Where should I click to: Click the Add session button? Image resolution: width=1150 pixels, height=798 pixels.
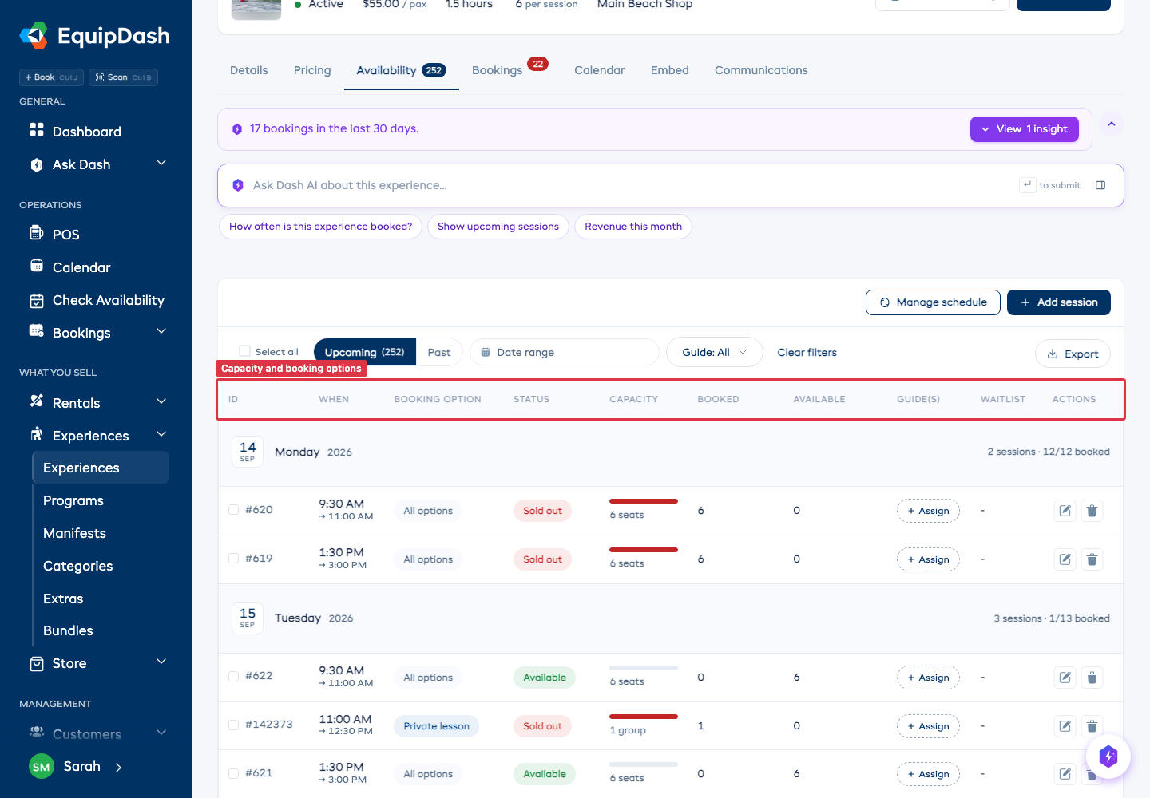click(x=1059, y=302)
